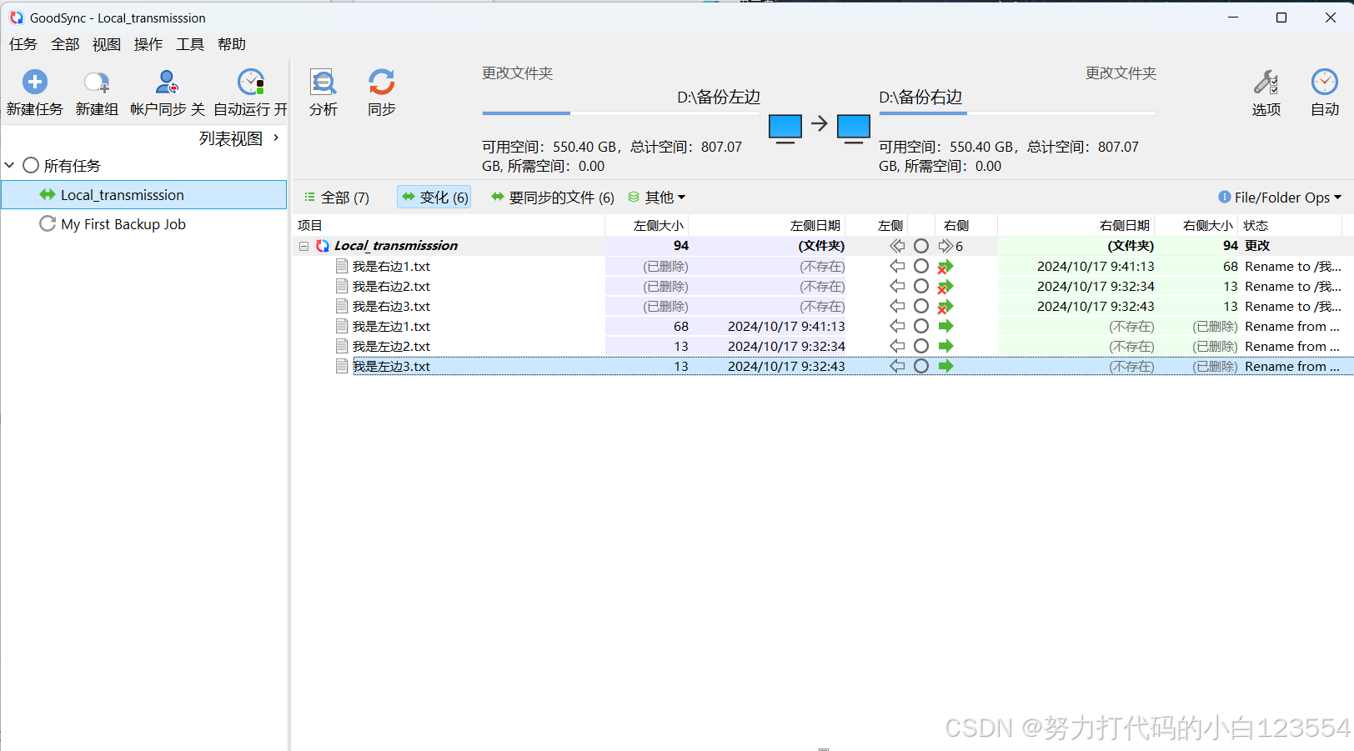Click the right folder progress bar

click(x=1017, y=113)
